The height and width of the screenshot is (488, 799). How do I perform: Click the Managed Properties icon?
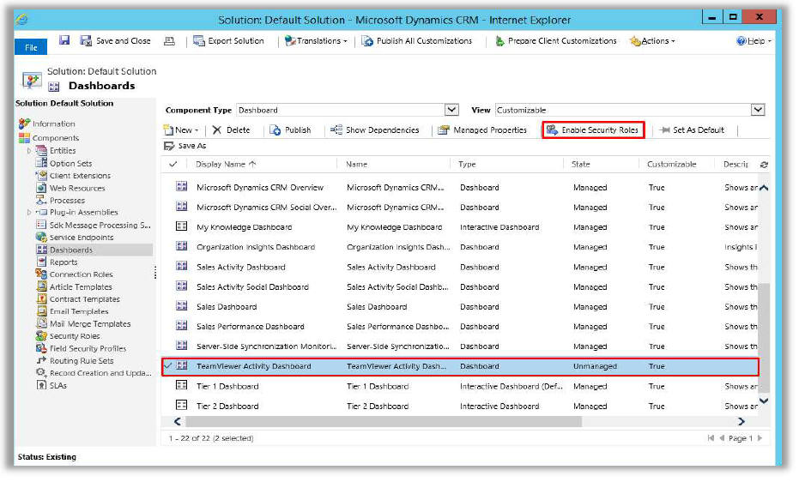444,130
